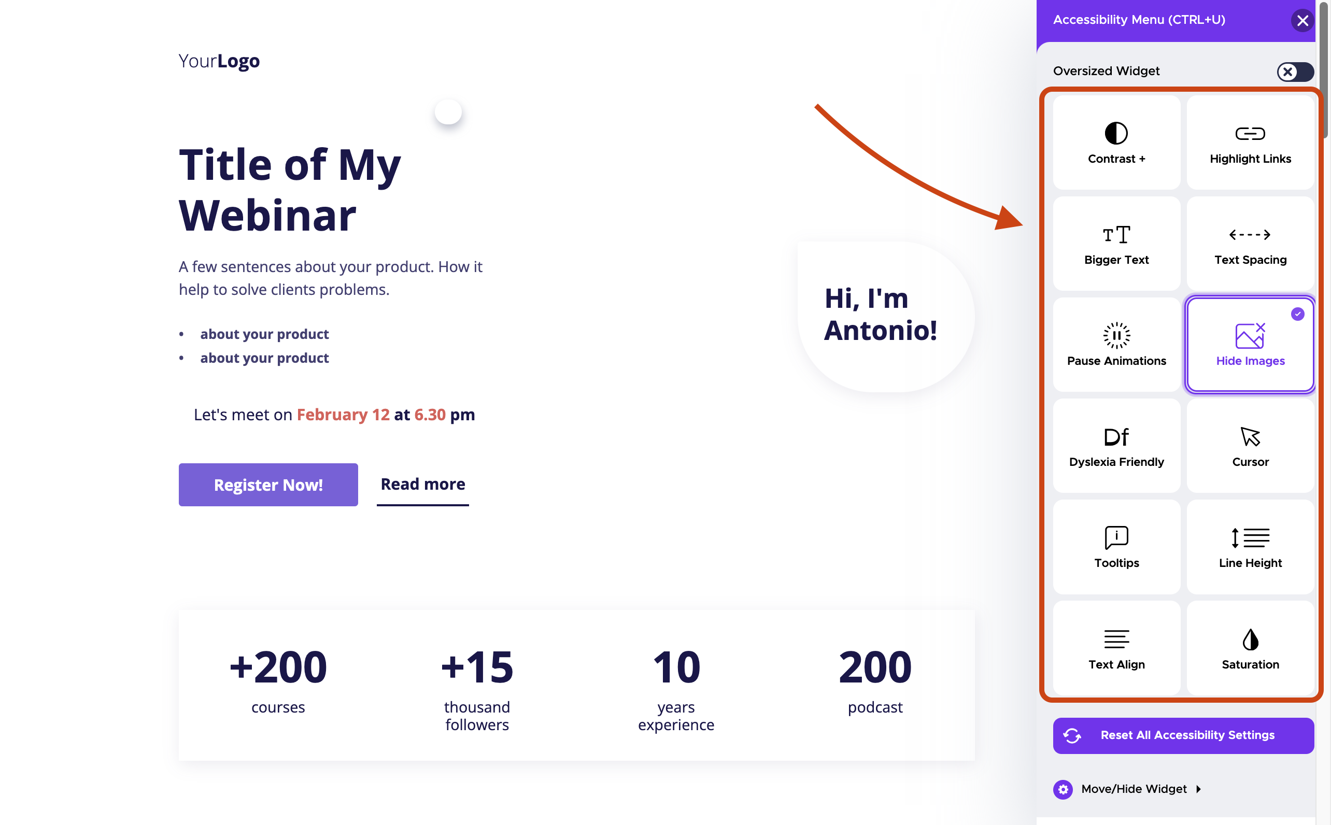Toggle Line Height accessibility setting
Screen dimensions: 1331x825
point(1249,547)
